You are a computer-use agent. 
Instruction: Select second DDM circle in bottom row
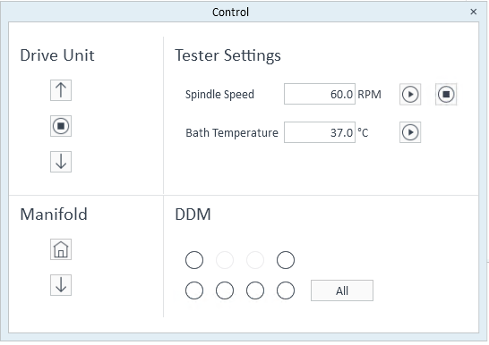point(225,290)
